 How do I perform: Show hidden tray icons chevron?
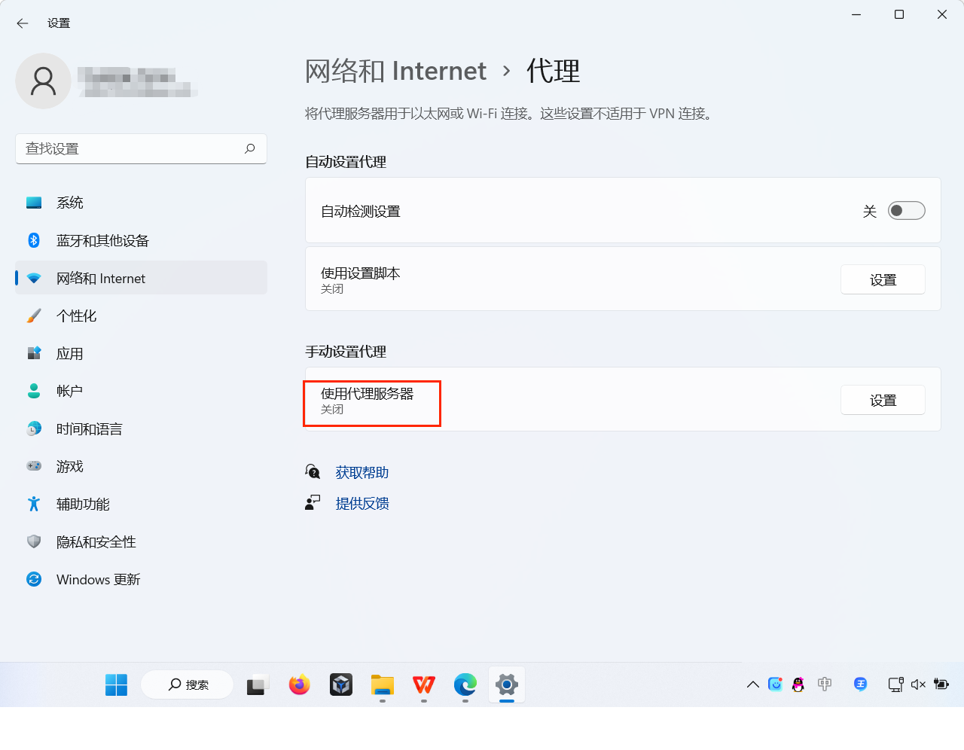752,684
